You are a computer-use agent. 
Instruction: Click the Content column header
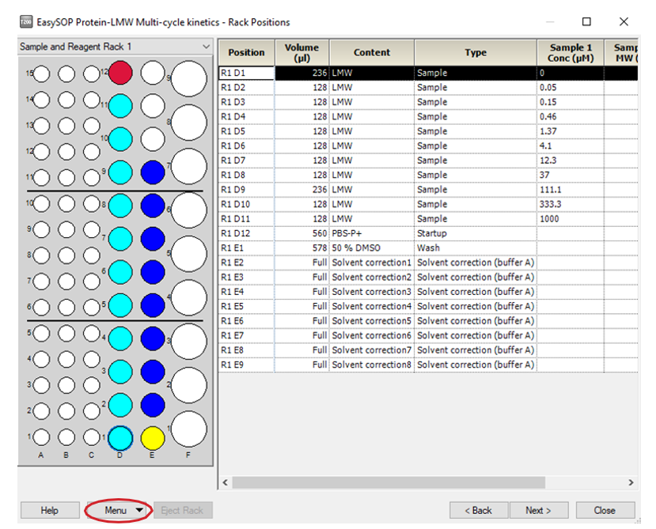371,52
